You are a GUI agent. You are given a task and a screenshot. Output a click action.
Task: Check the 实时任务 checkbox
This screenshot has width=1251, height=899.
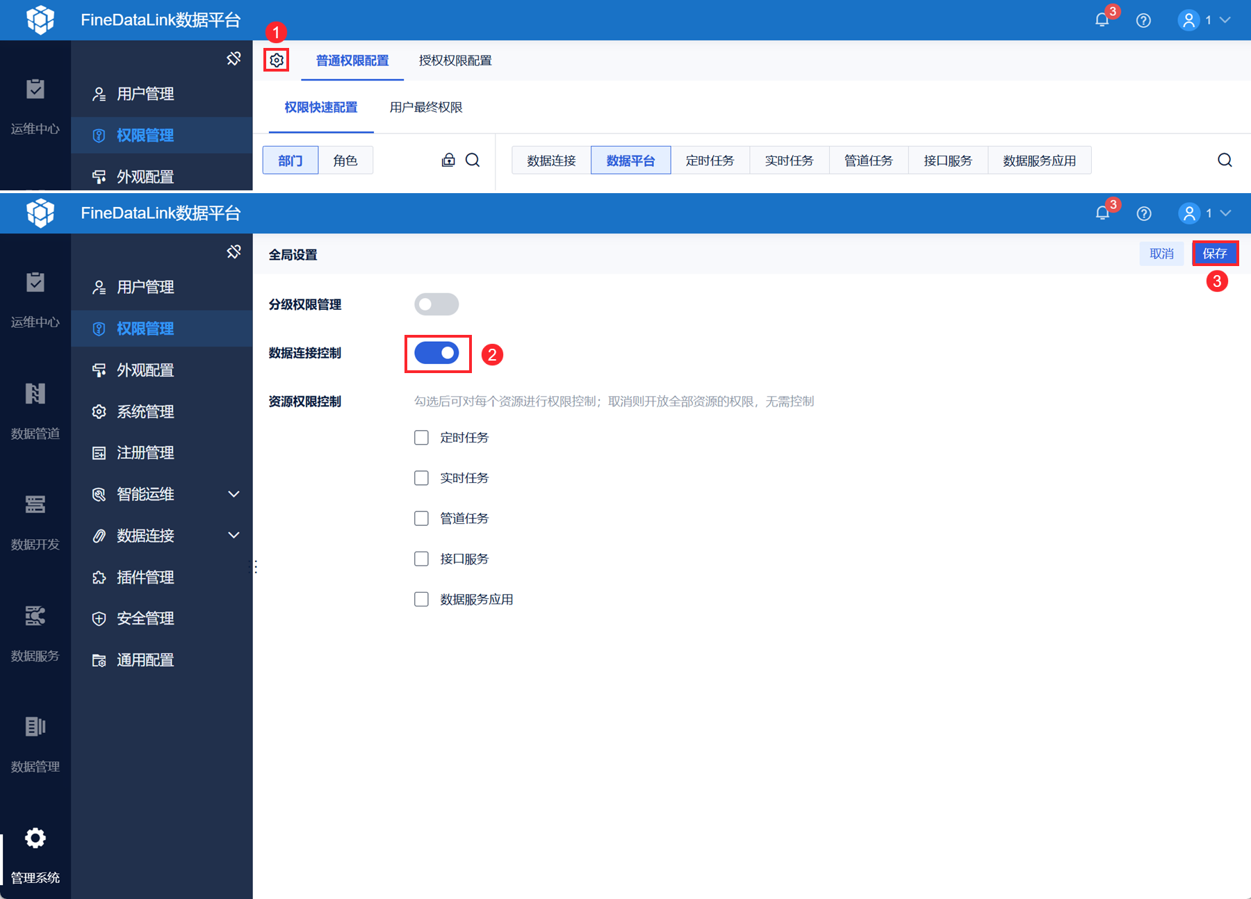[421, 478]
